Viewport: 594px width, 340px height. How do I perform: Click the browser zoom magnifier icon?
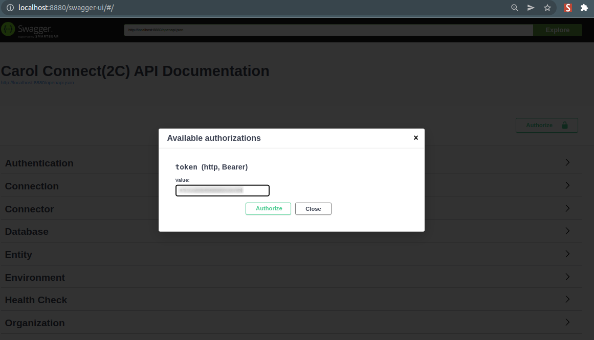tap(515, 8)
